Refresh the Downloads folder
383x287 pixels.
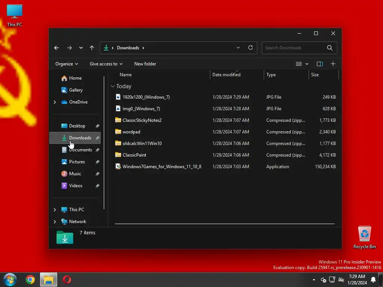pos(251,47)
